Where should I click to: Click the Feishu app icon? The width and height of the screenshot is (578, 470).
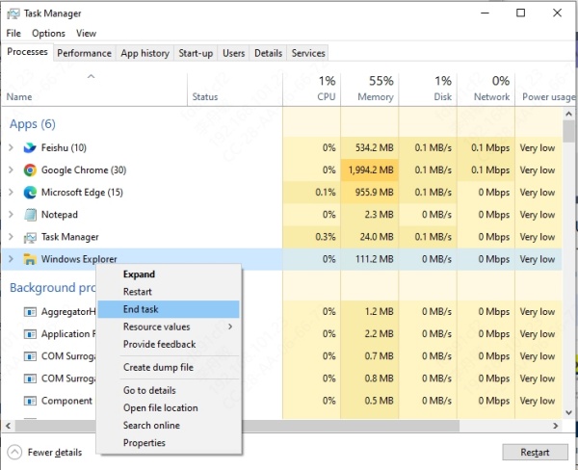[x=30, y=147]
